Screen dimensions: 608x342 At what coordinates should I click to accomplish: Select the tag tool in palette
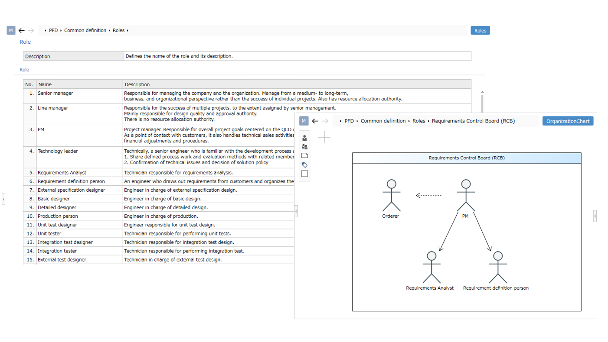click(304, 165)
